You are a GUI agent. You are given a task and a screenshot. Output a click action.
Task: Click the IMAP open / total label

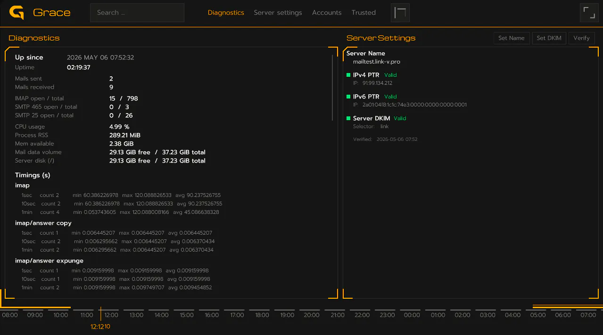point(40,98)
